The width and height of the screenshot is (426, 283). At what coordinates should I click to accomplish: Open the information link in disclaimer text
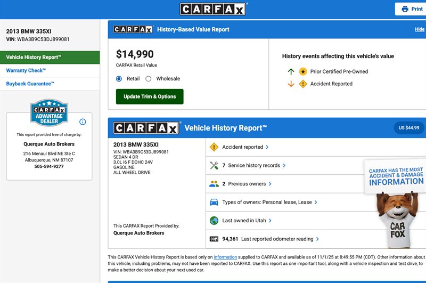(225, 257)
